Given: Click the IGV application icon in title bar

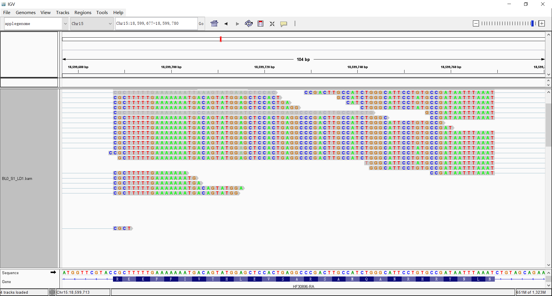Looking at the screenshot, I should 4,4.
